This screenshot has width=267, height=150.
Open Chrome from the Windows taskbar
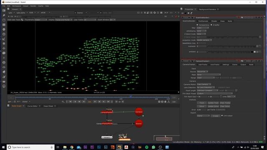click(x=72, y=147)
